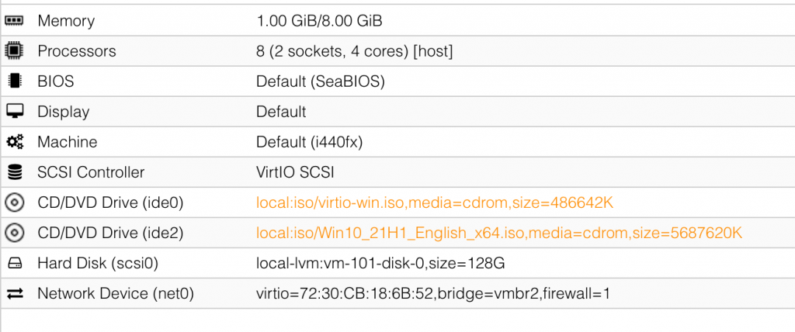Screen dimensions: 795x332
Task: Click the Processors CPU chip icon
Action: click(14, 51)
